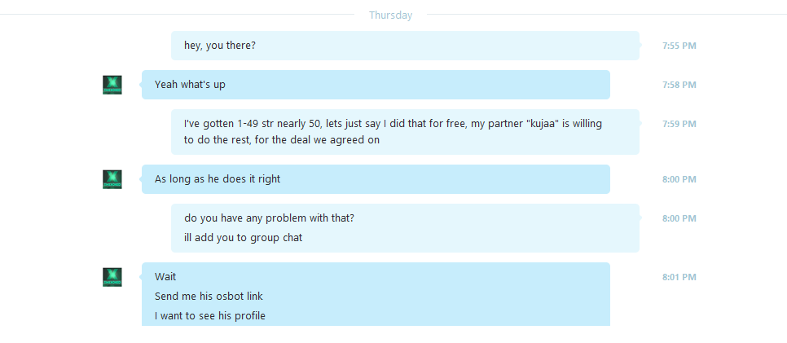Click the 8:01 PM timestamp

[679, 277]
